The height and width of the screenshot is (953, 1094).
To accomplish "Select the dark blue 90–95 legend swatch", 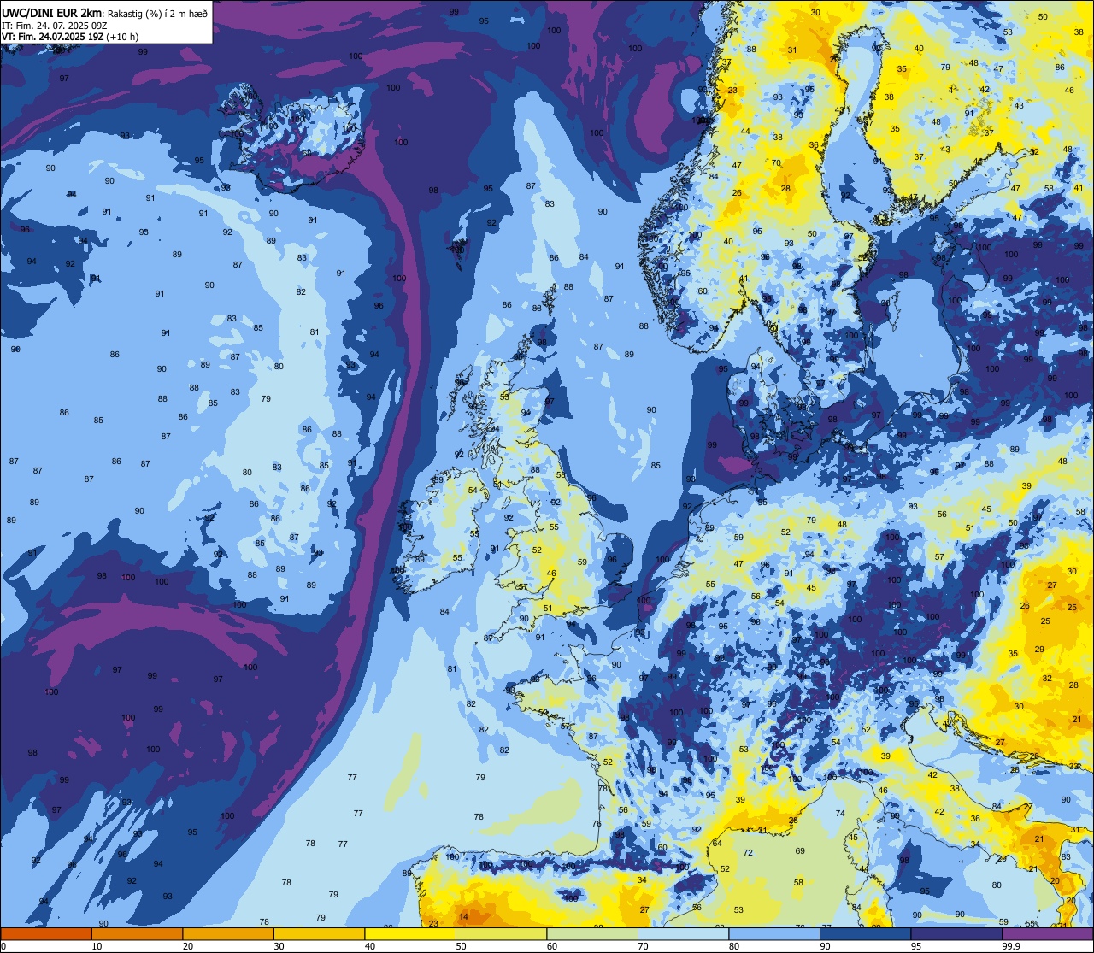I will 865,933.
